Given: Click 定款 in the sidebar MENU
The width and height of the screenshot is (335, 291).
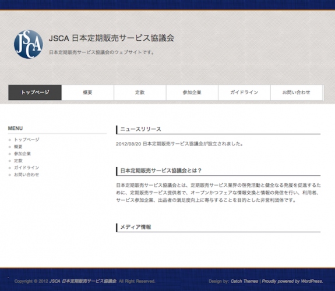Looking at the screenshot, I should point(18,161).
